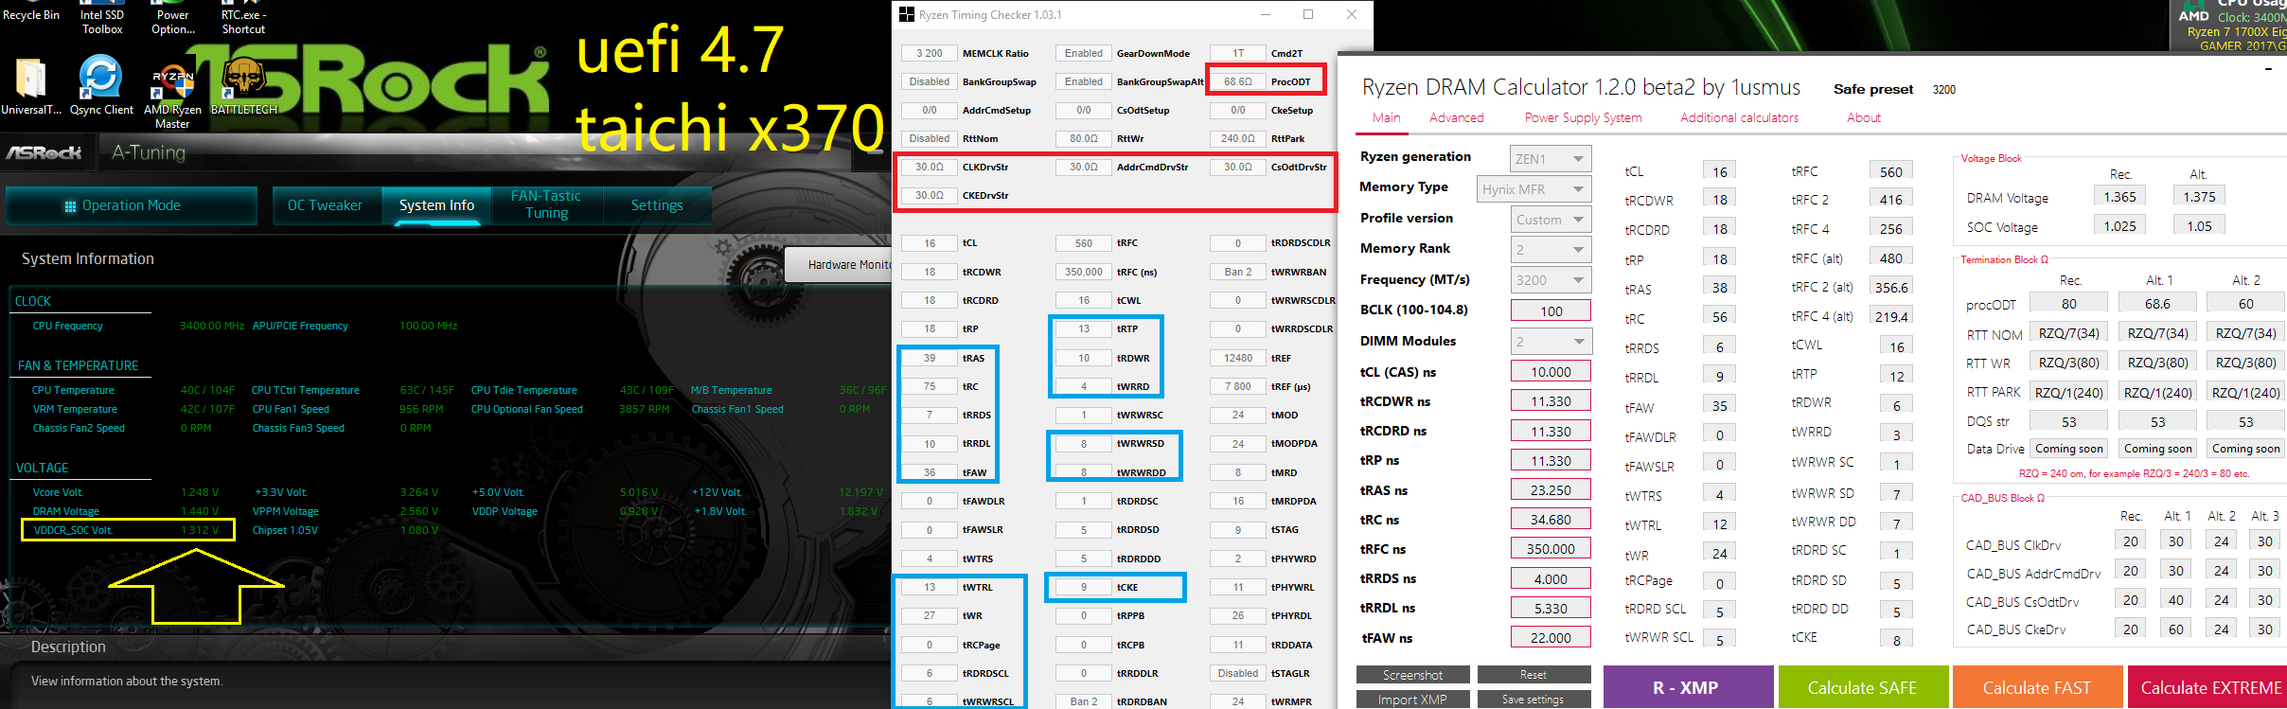
Task: Launch the AMD Ryzen Master desktop icon
Action: tap(172, 92)
